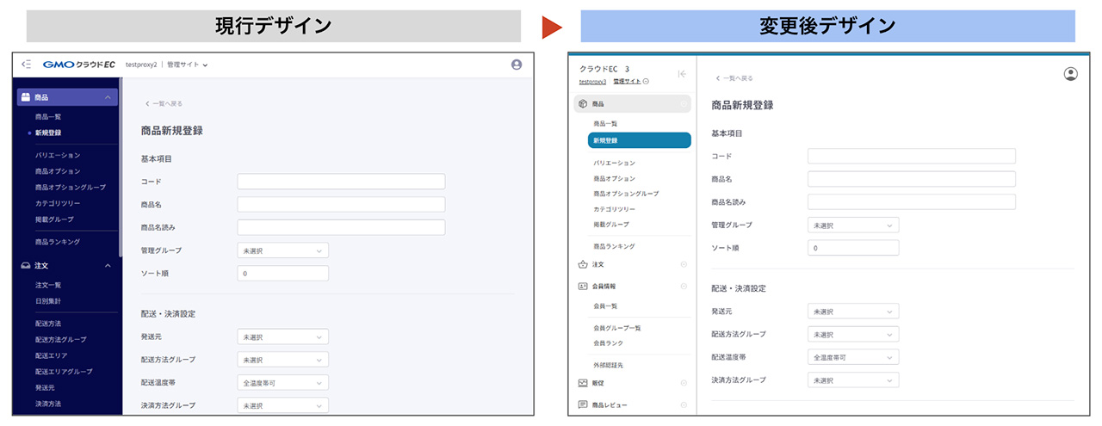
Task: Click the dark sidebar's vertical scrollbar
Action: pos(121,168)
